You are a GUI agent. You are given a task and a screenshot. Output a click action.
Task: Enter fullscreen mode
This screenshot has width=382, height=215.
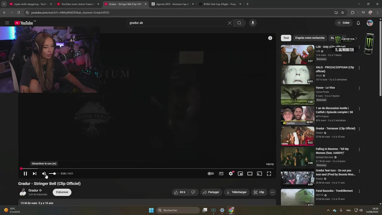(x=269, y=173)
